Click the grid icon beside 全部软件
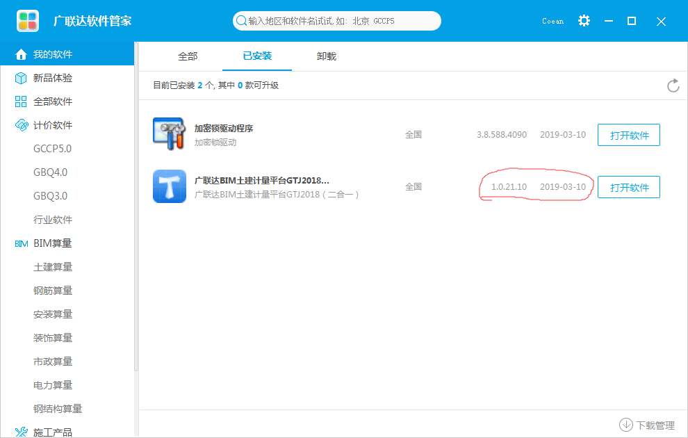688x438 pixels. tap(21, 102)
